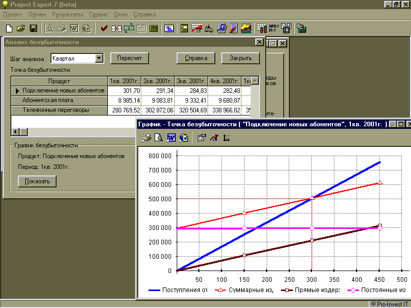Toggle chart grid axes icon
The height and width of the screenshot is (308, 411).
[x=227, y=138]
